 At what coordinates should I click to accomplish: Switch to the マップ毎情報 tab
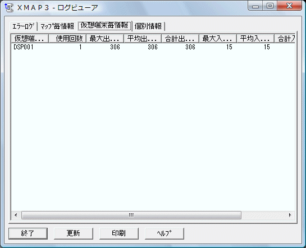coord(57,26)
